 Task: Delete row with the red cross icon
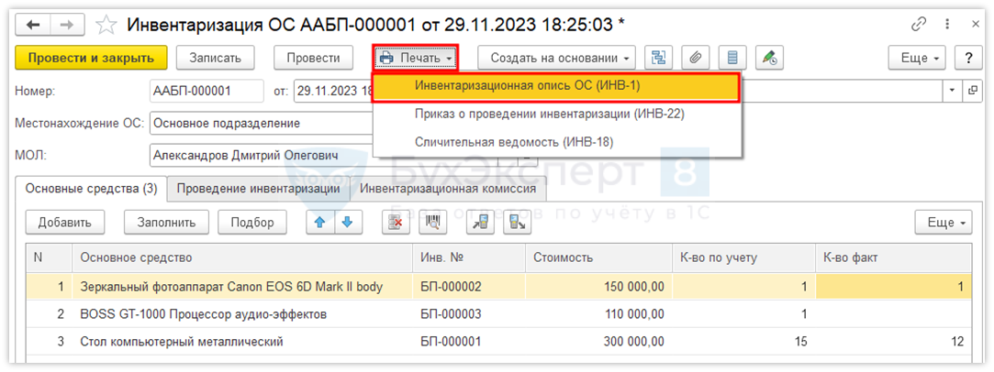396,222
